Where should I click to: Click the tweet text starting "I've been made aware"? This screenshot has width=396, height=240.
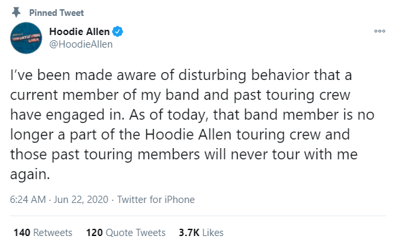tap(192, 124)
